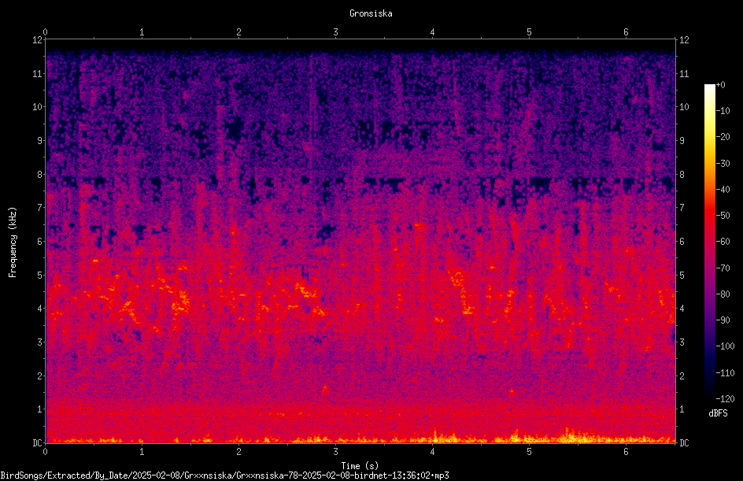Click the Frequency (kHz) axis label
The width and height of the screenshot is (743, 481).
pos(13,242)
